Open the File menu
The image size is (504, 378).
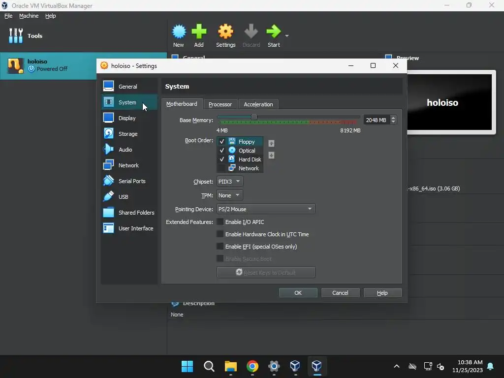pyautogui.click(x=8, y=16)
